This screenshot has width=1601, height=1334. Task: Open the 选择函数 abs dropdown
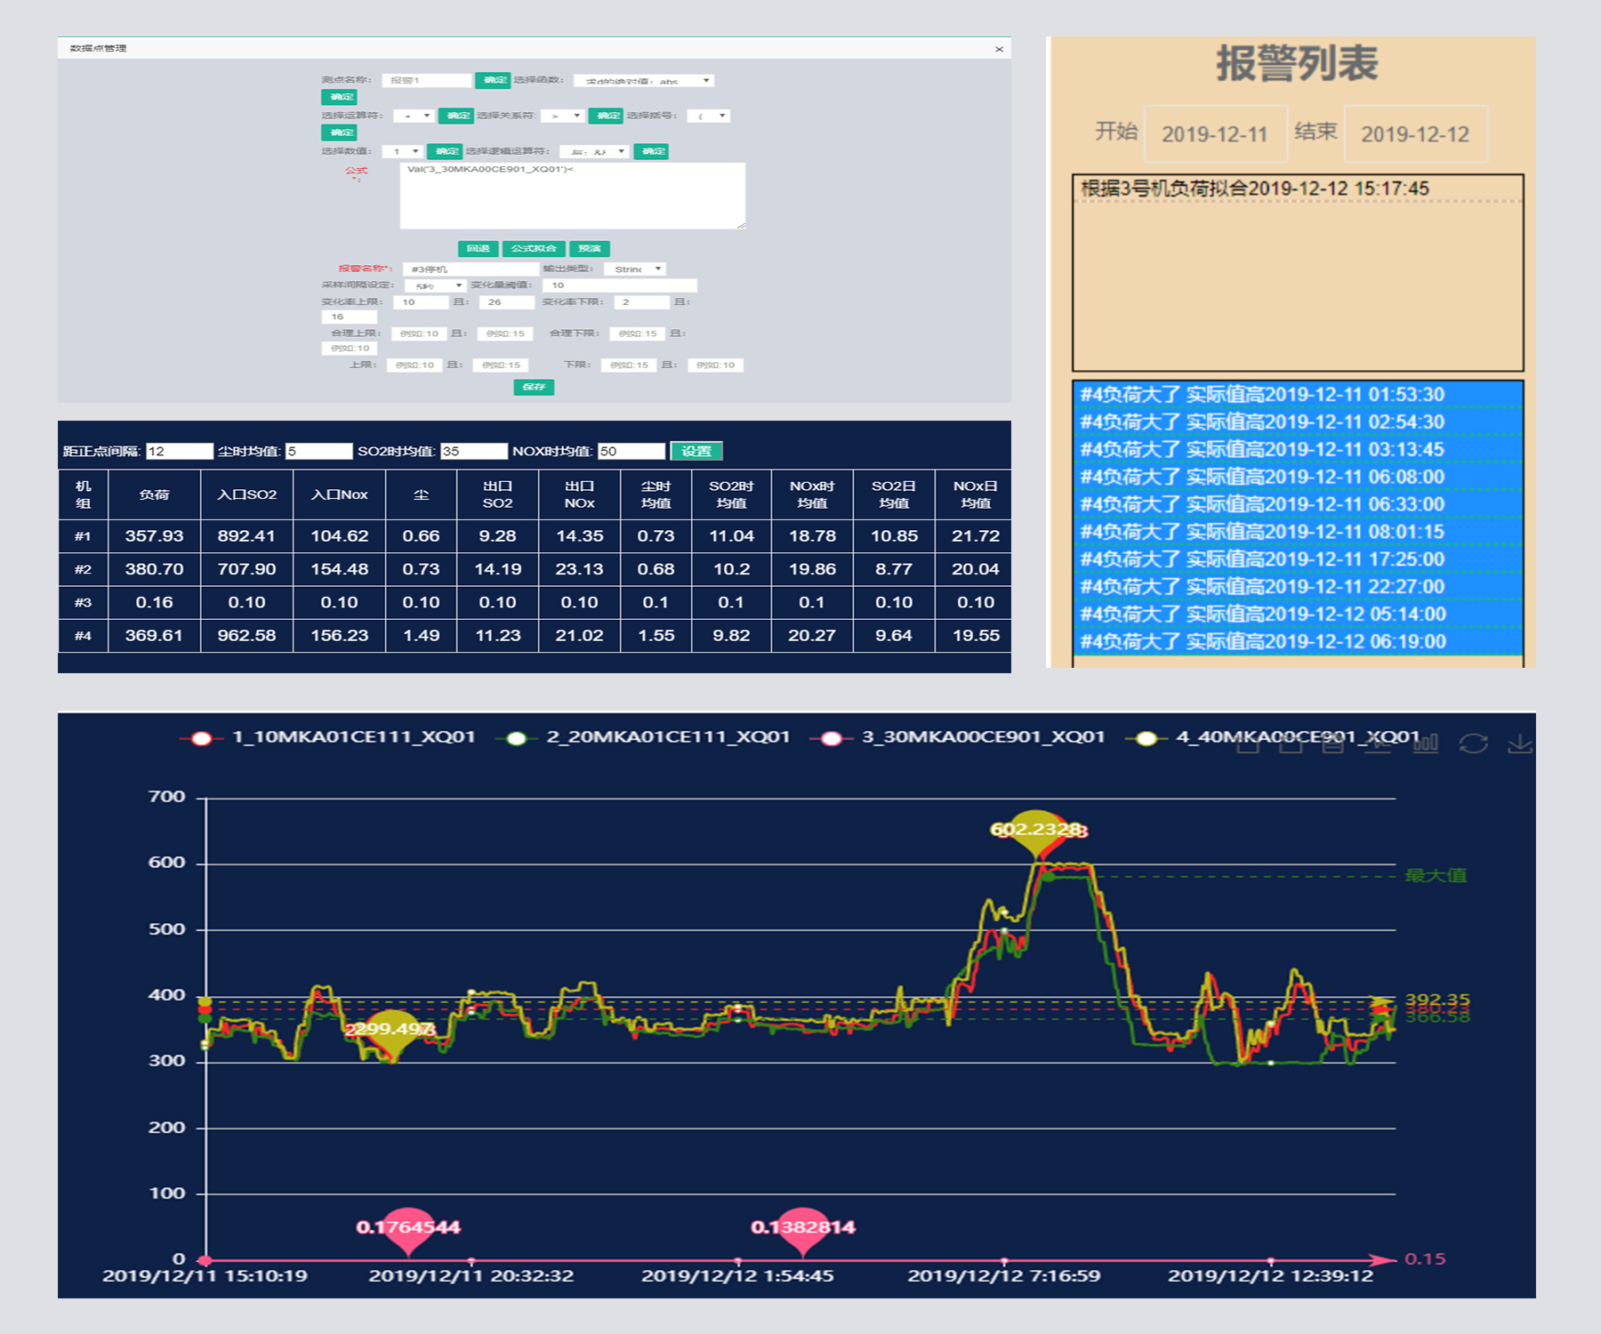[x=644, y=81]
